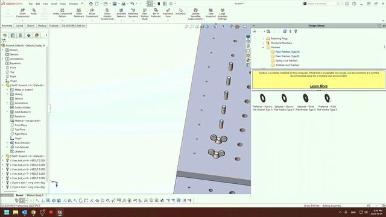
Task: Select Preferred - Narrow Flat Washer Type A
Action: (x=263, y=102)
